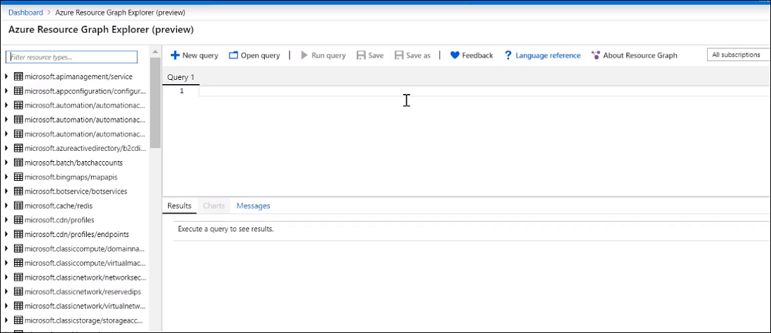Select microsoft.classicstorage/storageacc... tree item
Viewport: 771px width, 333px height.
coord(85,320)
